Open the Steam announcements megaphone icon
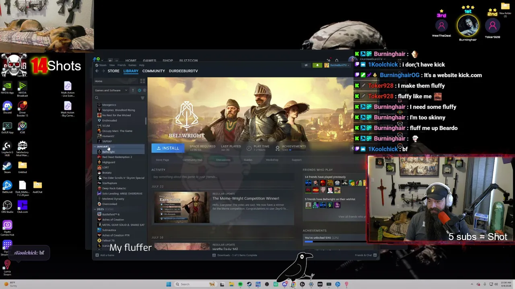Screen dimensions: 515x289 coord(306,65)
